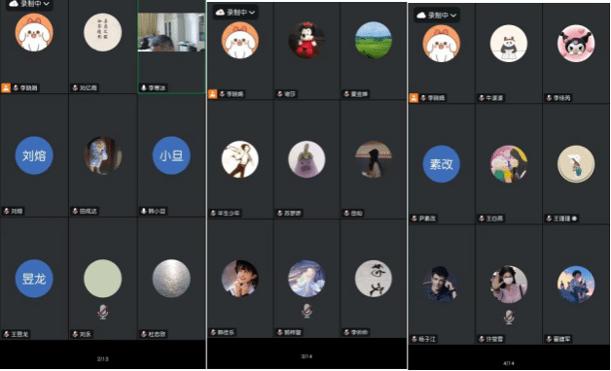
Task: Select the colorful illustrated women avatar
Action: coord(509,164)
